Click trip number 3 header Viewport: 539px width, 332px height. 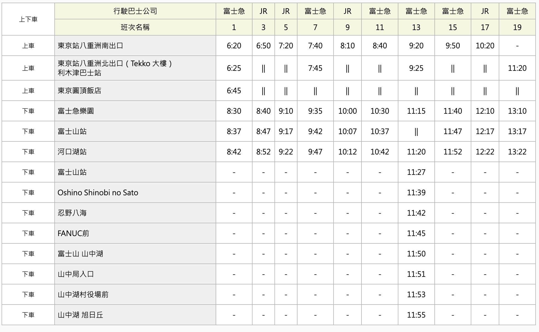[263, 27]
